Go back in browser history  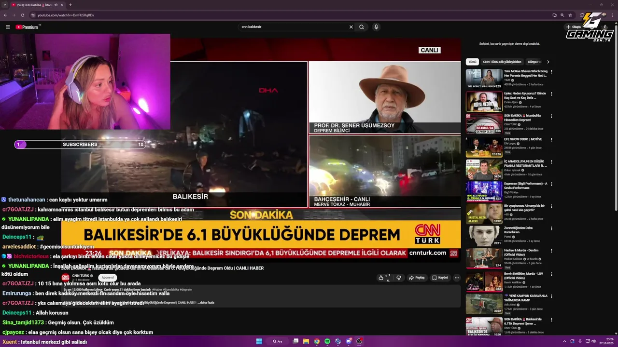pyautogui.click(x=5, y=15)
